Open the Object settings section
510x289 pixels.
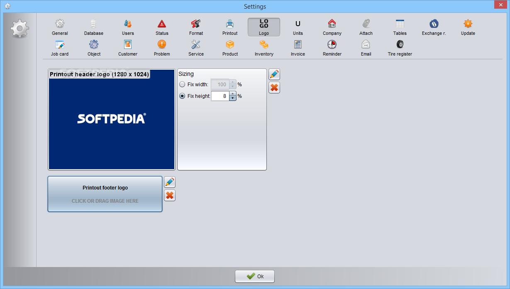coord(94,48)
